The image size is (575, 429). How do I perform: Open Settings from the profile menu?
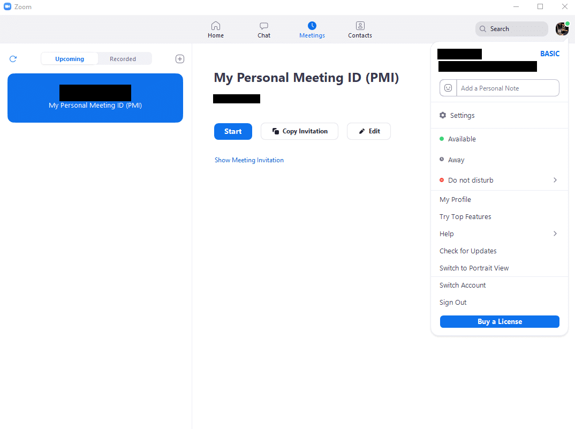462,115
